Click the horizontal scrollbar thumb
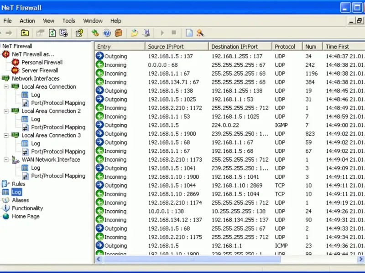This screenshot has width=365, height=273. pyautogui.click(x=192, y=259)
